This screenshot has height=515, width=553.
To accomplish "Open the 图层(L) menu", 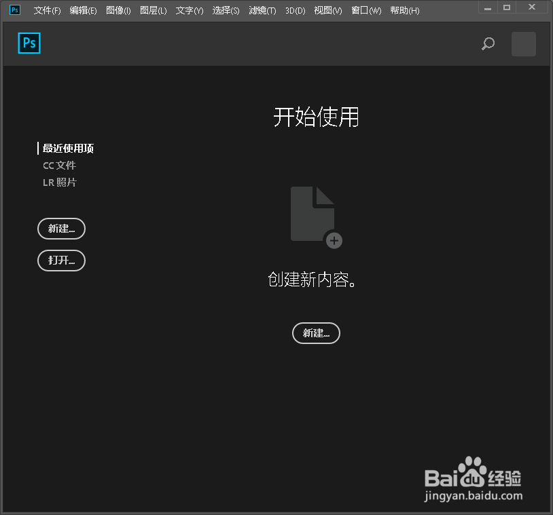I will [152, 10].
